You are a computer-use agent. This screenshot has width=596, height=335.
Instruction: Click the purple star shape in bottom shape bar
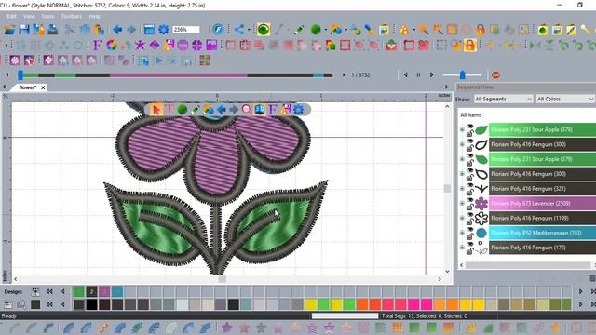point(227,328)
